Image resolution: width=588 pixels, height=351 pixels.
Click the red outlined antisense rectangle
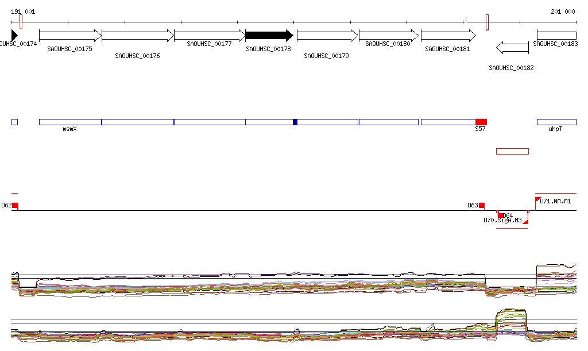coord(512,152)
